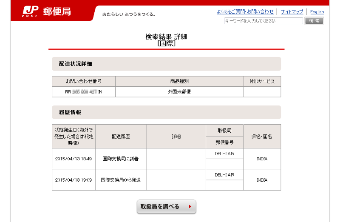Screen dimensions: 340x222
Task: Click the 国際交換局から発送 status entry
Action: [x=121, y=180]
